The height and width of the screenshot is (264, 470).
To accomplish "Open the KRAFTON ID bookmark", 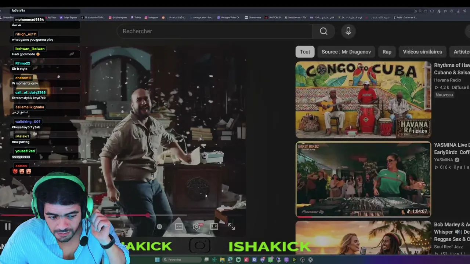I will click(272, 18).
